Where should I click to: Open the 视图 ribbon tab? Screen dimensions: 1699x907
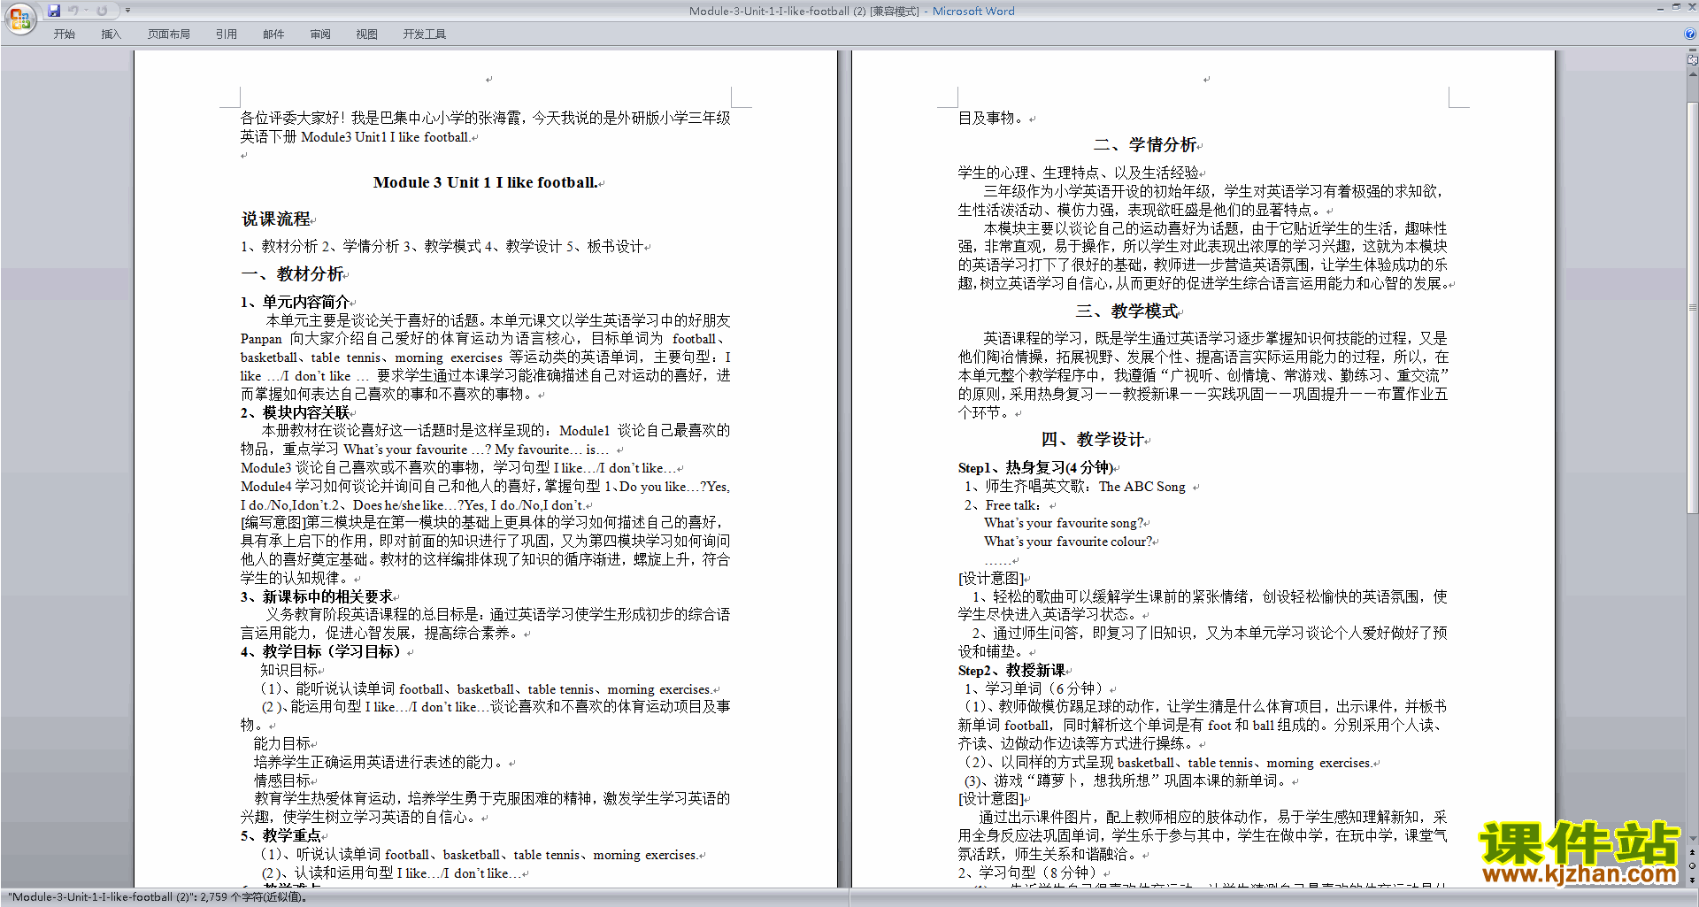pos(367,35)
